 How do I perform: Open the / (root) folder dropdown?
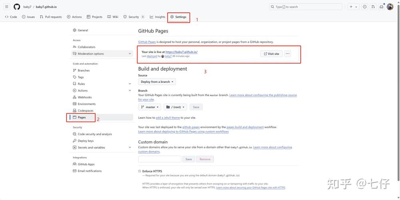pos(175,107)
